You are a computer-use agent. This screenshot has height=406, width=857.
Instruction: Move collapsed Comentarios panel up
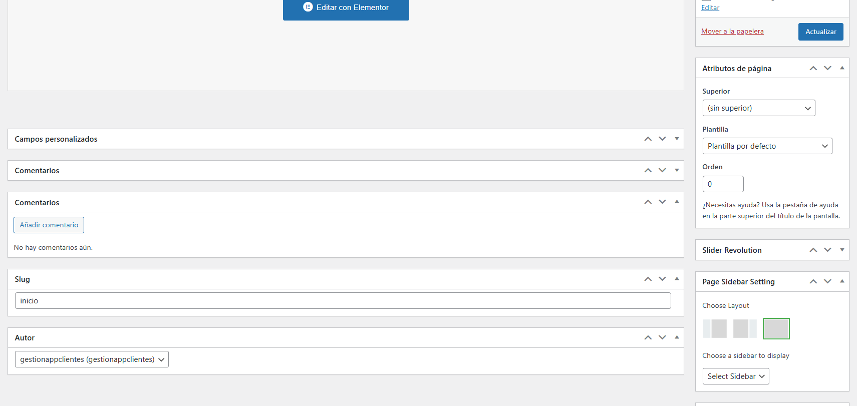pos(648,170)
